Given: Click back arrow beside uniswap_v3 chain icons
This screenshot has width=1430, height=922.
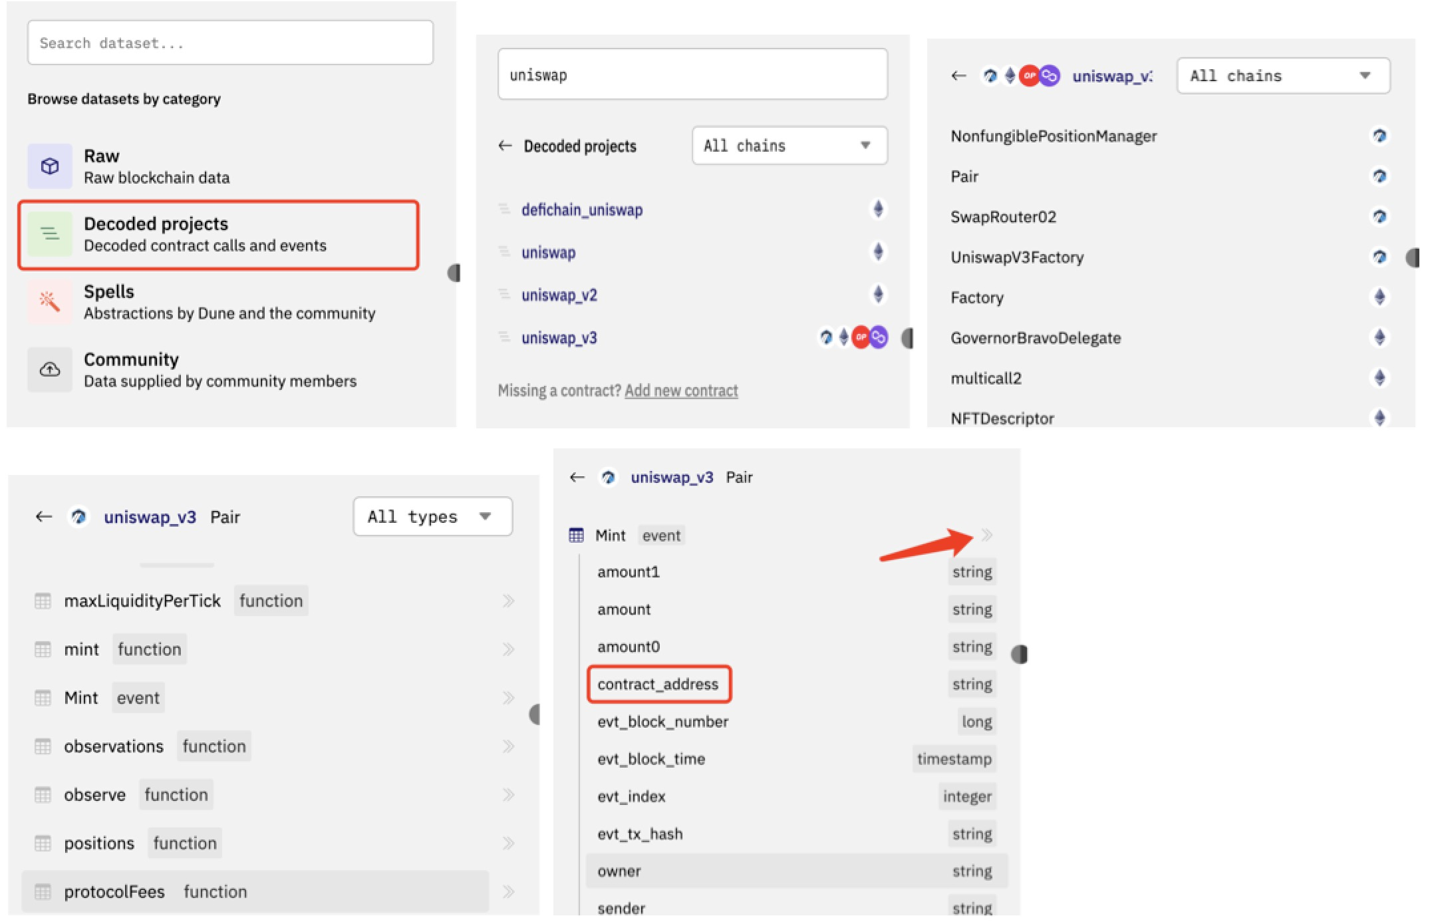Looking at the screenshot, I should pos(958,76).
